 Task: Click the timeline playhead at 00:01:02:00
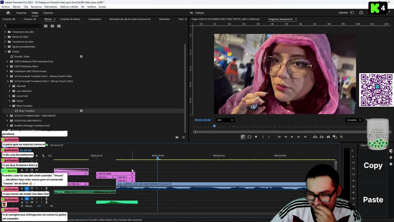(x=157, y=158)
